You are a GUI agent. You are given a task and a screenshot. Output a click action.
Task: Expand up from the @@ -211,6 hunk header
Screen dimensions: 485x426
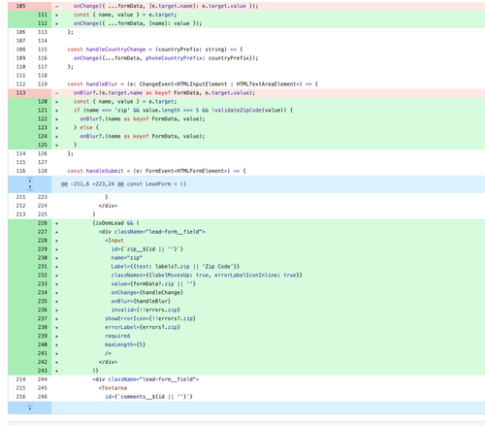pyautogui.click(x=30, y=187)
